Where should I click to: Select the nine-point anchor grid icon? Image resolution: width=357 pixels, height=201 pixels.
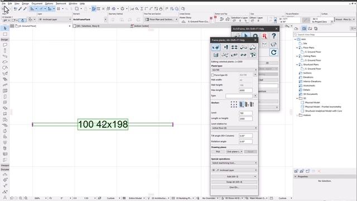(x=234, y=104)
